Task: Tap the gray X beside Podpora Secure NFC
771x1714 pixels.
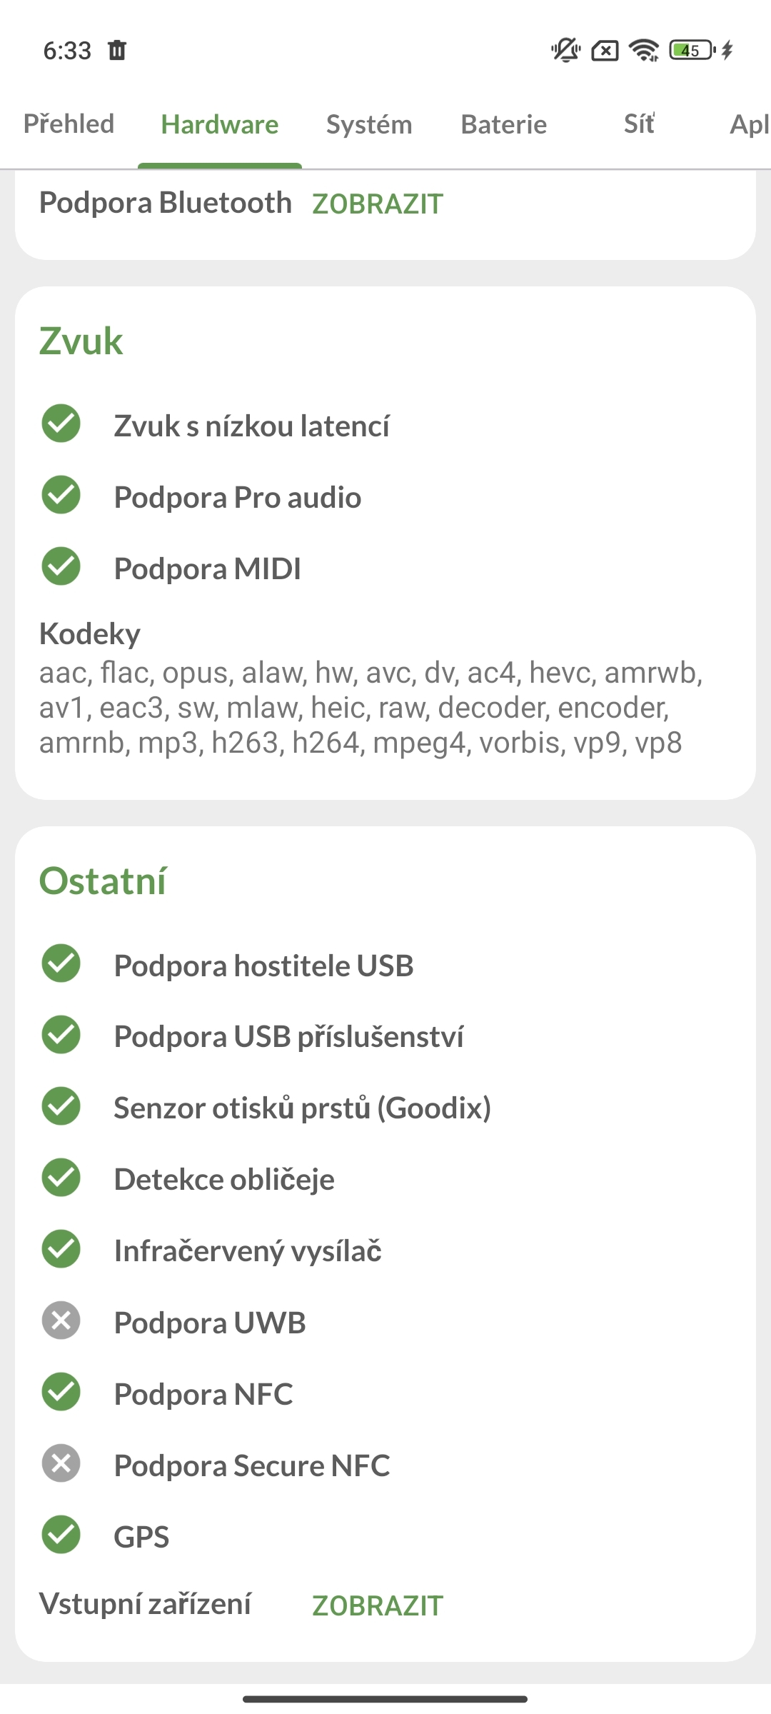Action: click(x=61, y=1463)
